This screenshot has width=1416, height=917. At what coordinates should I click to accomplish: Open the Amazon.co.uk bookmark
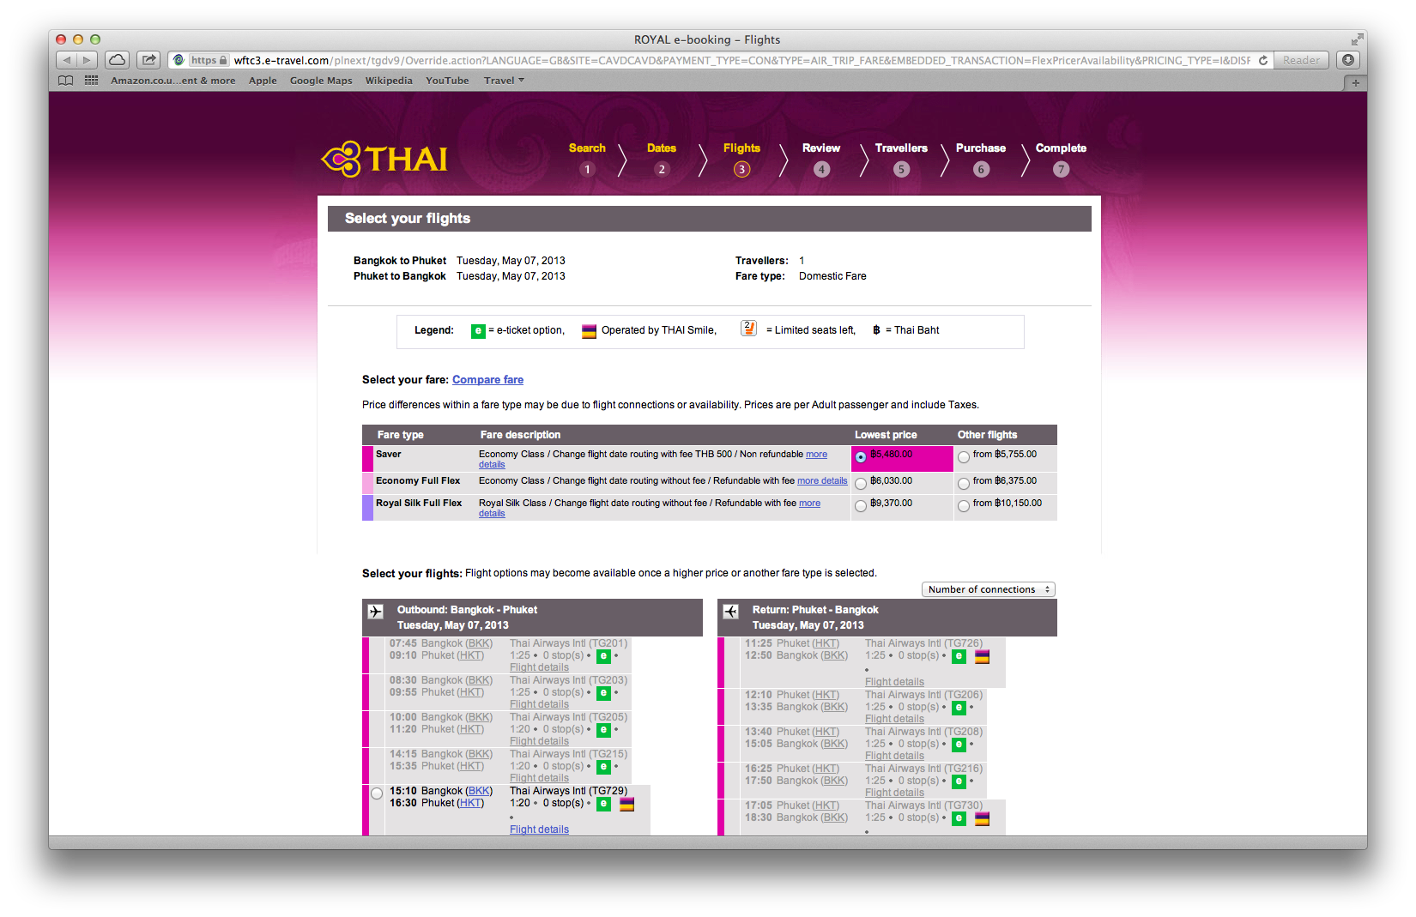point(172,81)
